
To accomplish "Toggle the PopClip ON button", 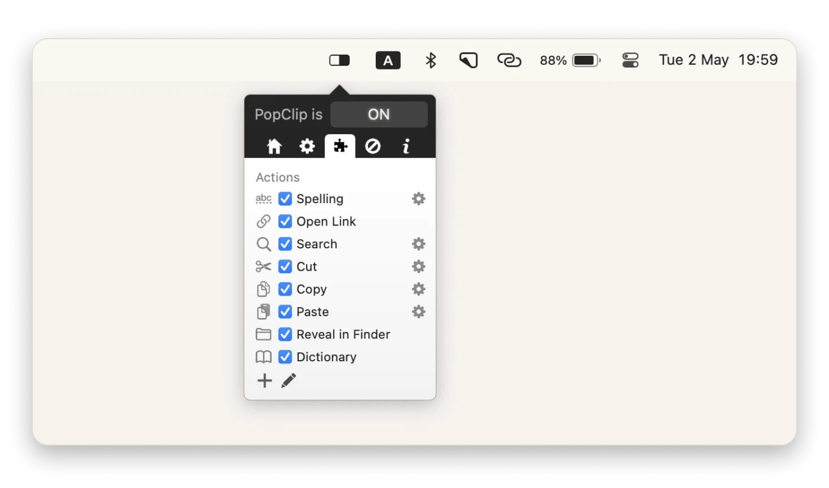I will coord(379,115).
